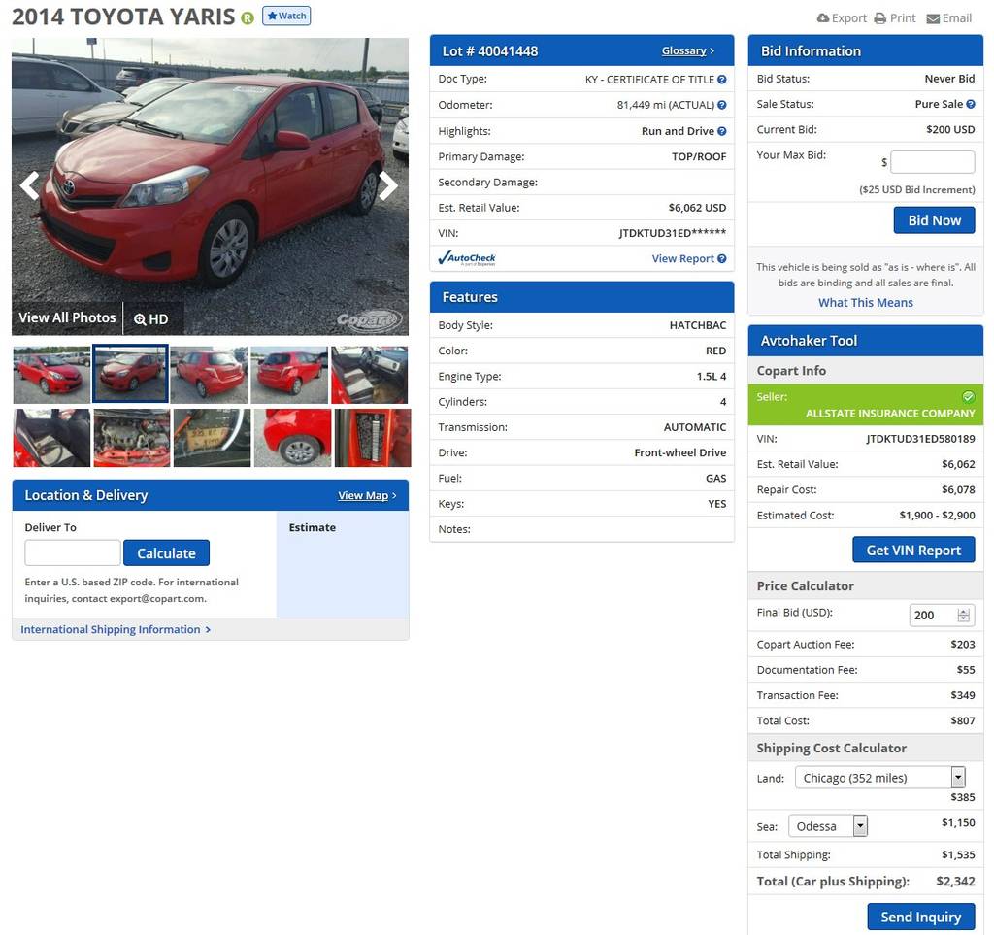
Task: Open the Glossary link
Action: click(684, 50)
